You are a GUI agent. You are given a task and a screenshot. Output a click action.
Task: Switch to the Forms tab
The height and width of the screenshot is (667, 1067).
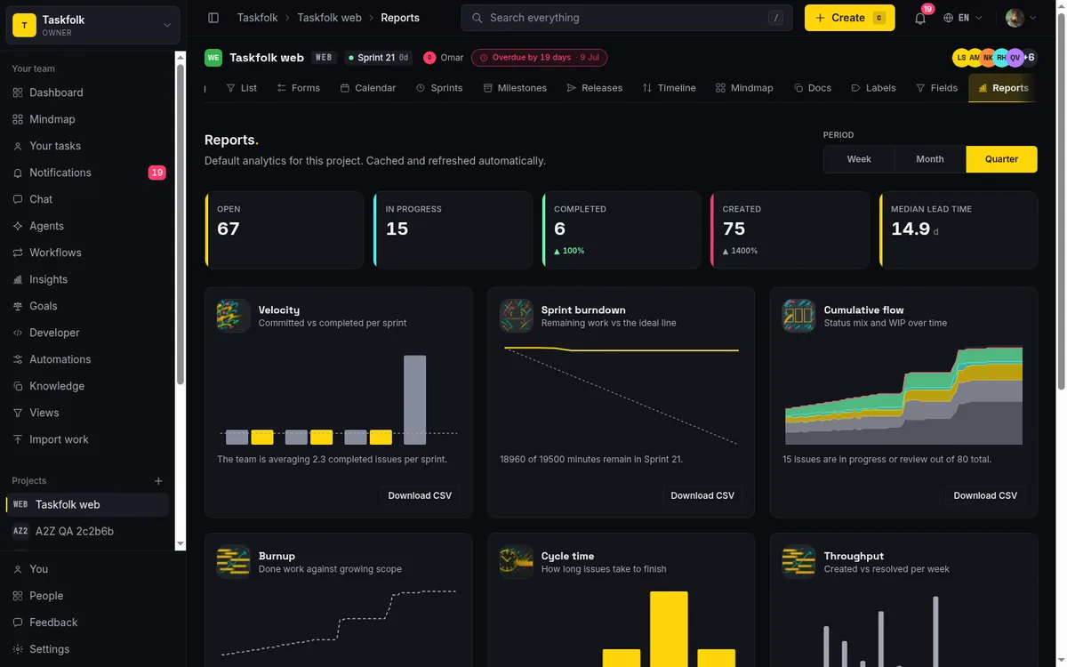pos(298,88)
